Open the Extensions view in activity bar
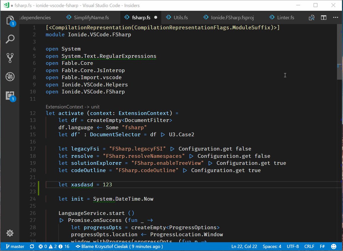343x251 pixels. click(10, 96)
